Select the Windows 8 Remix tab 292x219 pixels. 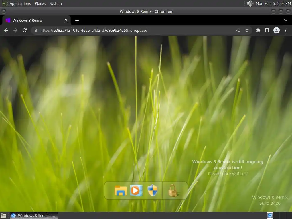coord(36,20)
